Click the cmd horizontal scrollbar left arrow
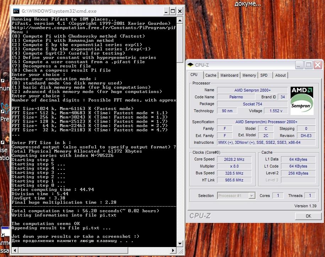 coord(15,250)
